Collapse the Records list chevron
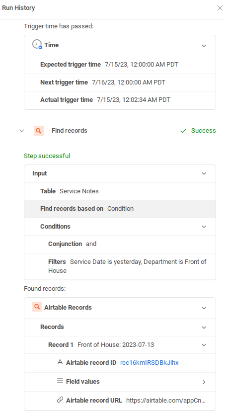 (x=204, y=328)
